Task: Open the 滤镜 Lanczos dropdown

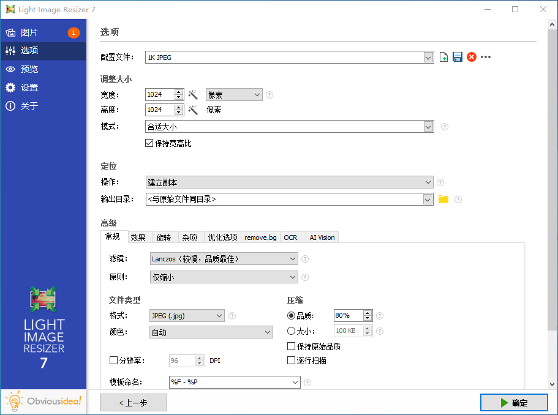Action: click(224, 259)
